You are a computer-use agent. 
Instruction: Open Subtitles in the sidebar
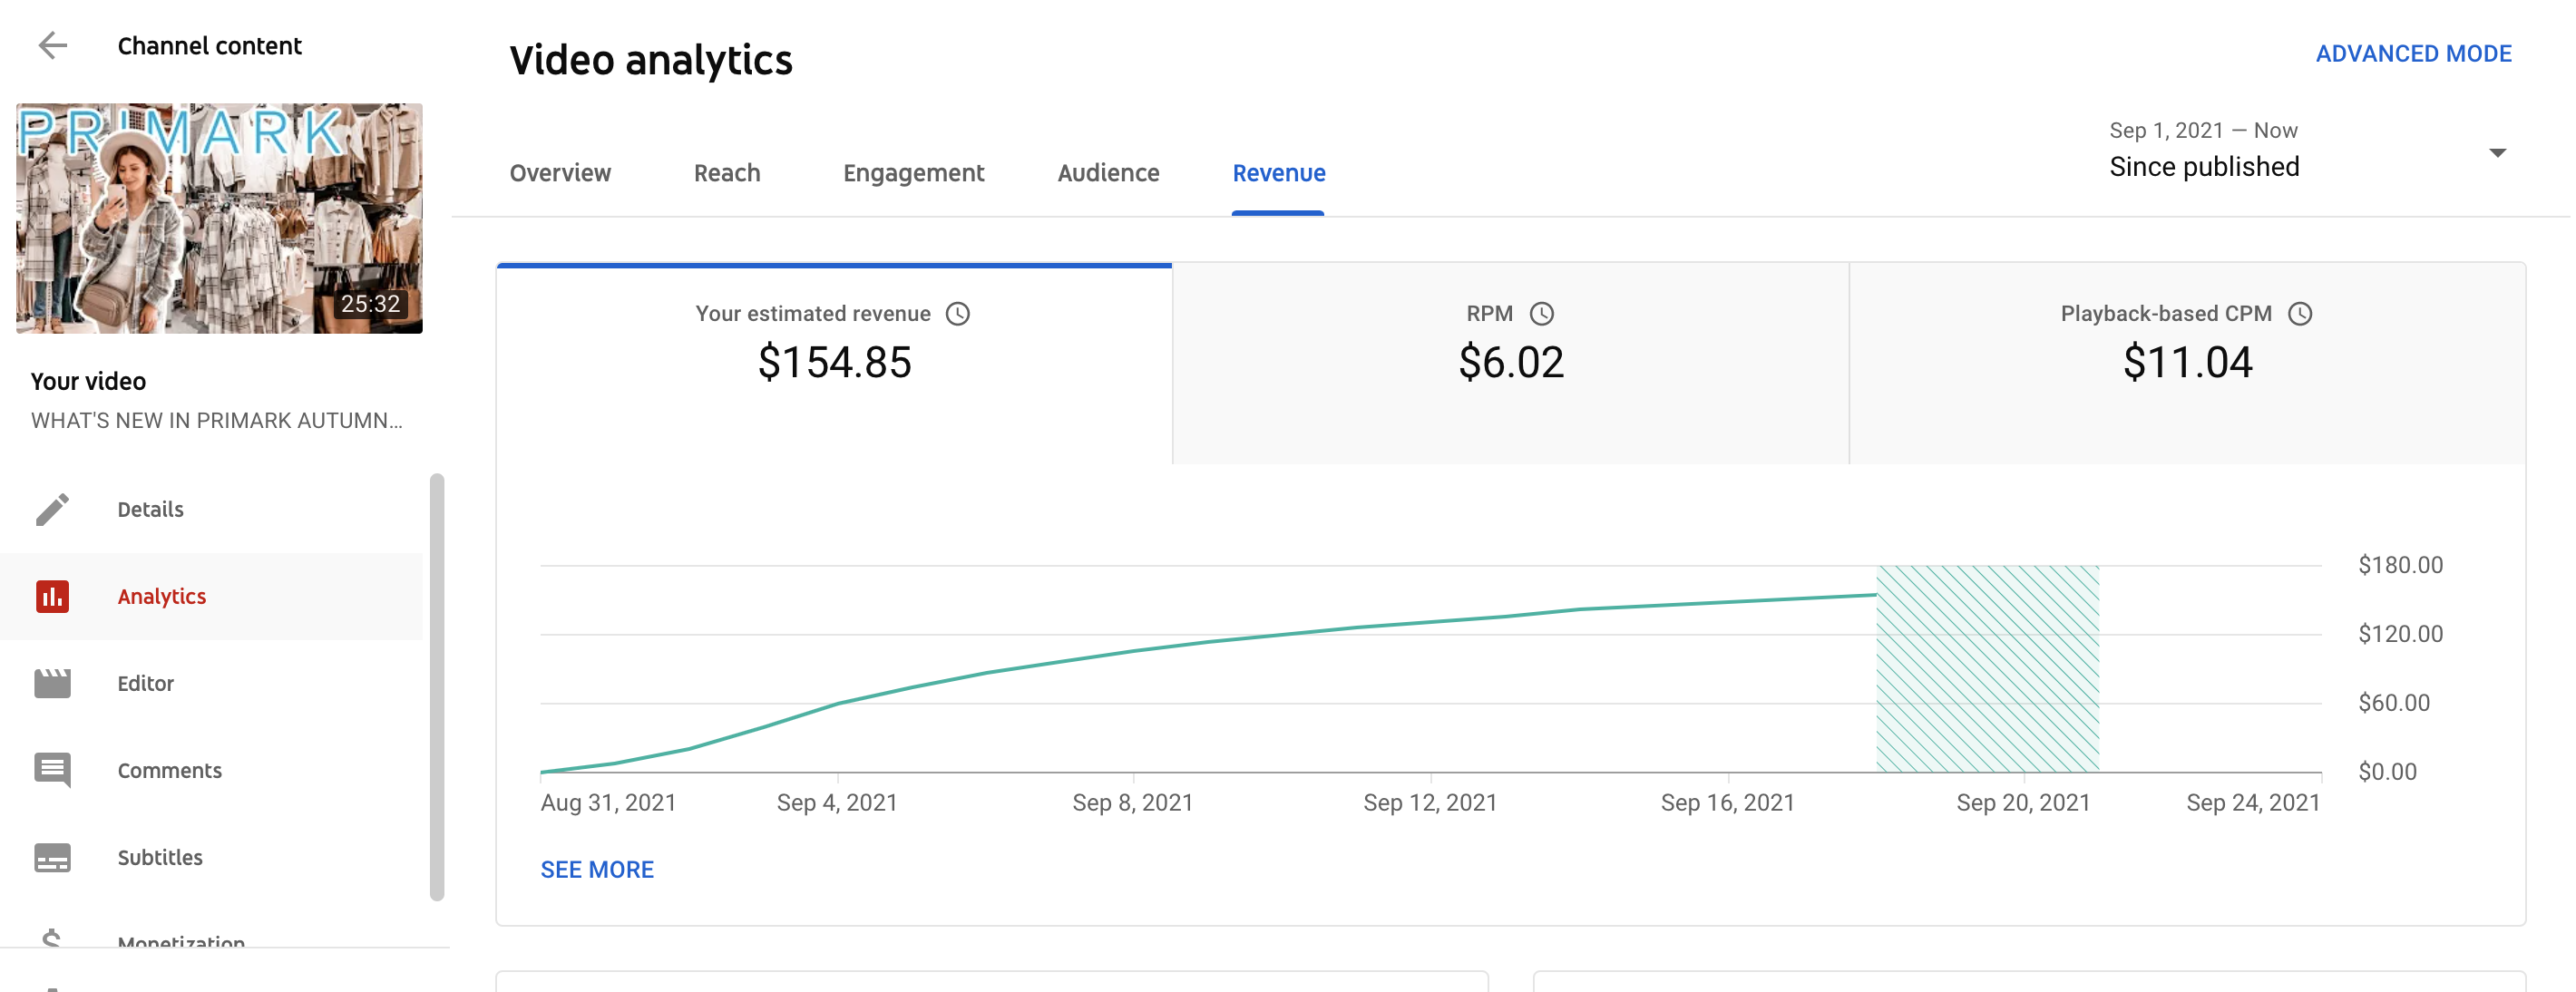(211, 857)
